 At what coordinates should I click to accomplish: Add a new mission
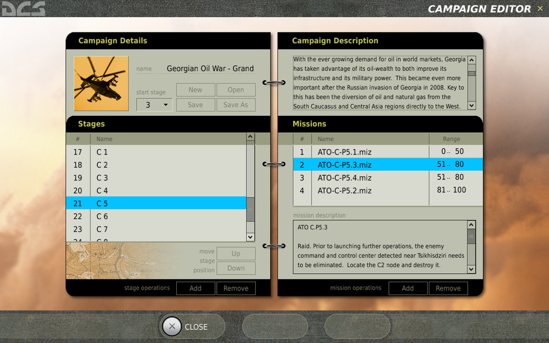(x=407, y=289)
